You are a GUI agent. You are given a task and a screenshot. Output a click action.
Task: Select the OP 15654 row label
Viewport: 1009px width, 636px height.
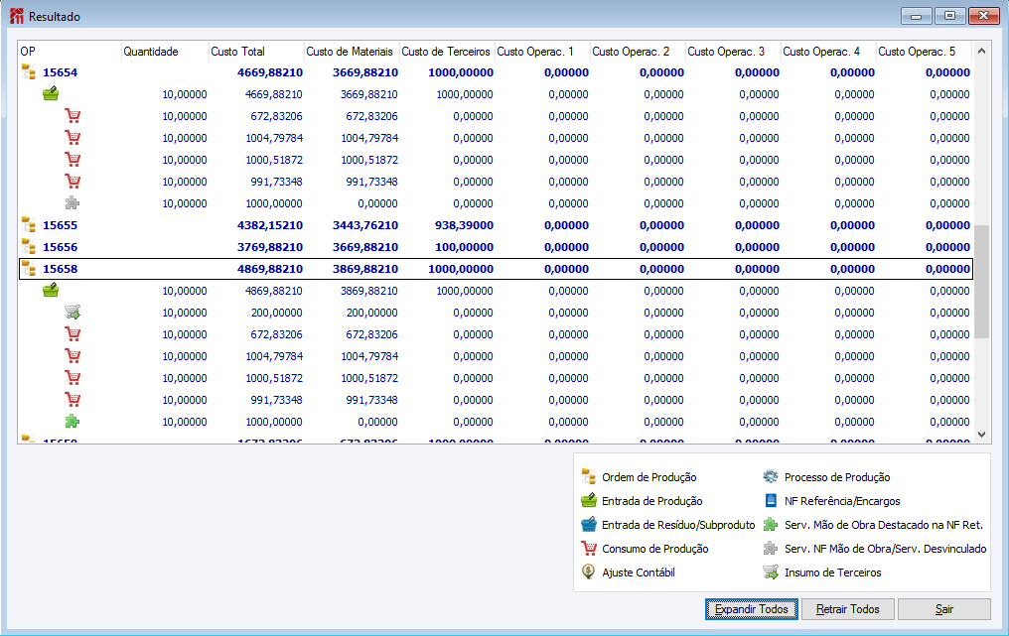point(60,72)
